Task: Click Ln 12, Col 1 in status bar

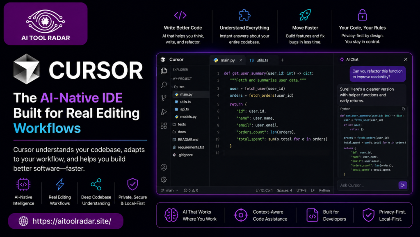Action: 264,190
